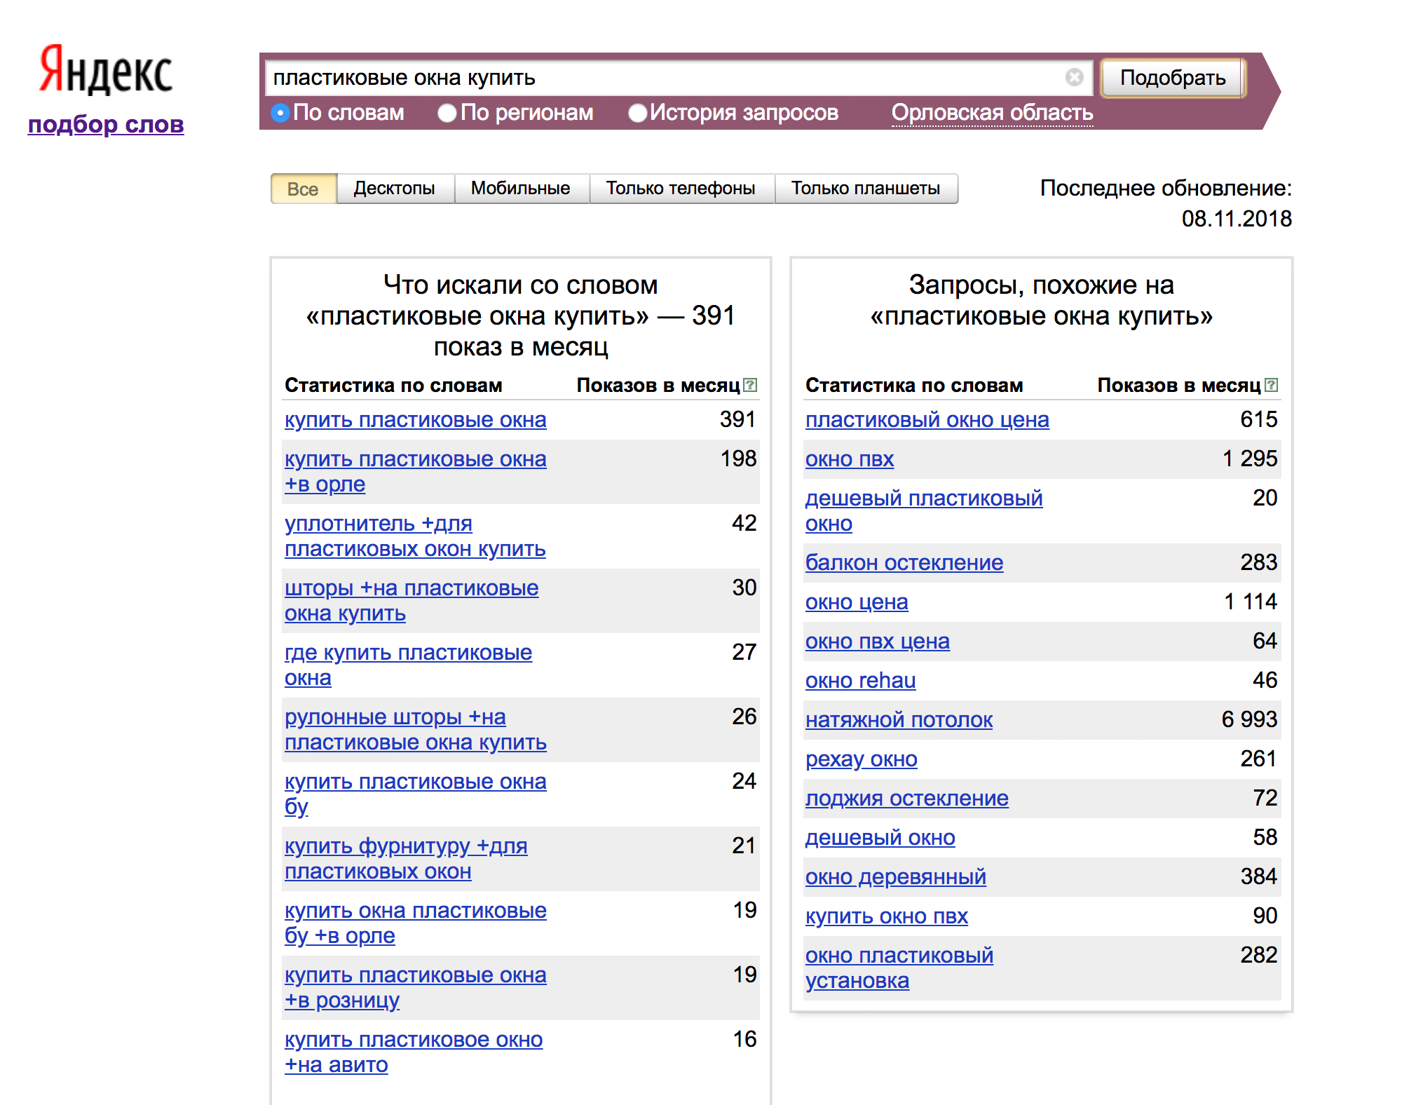Image resolution: width=1402 pixels, height=1105 pixels.
Task: Open 'купить пластиковые окна' query link
Action: tap(416, 420)
